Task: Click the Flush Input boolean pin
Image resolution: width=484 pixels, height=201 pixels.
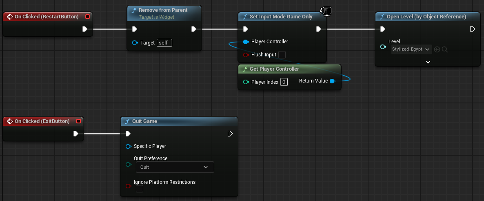Action: click(246, 55)
